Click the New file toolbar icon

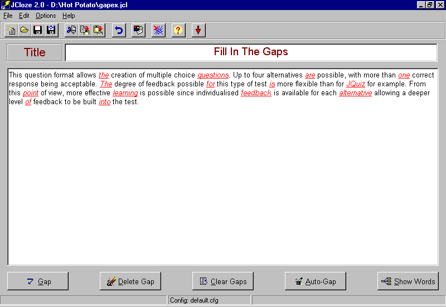tap(11, 30)
